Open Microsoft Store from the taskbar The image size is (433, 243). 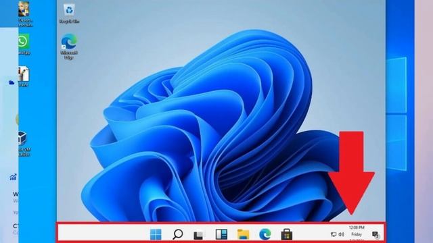coord(287,234)
